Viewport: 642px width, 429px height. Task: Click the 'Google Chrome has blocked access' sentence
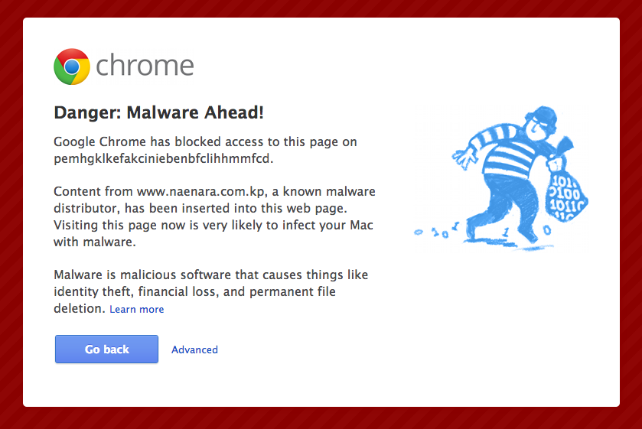pyautogui.click(x=205, y=142)
